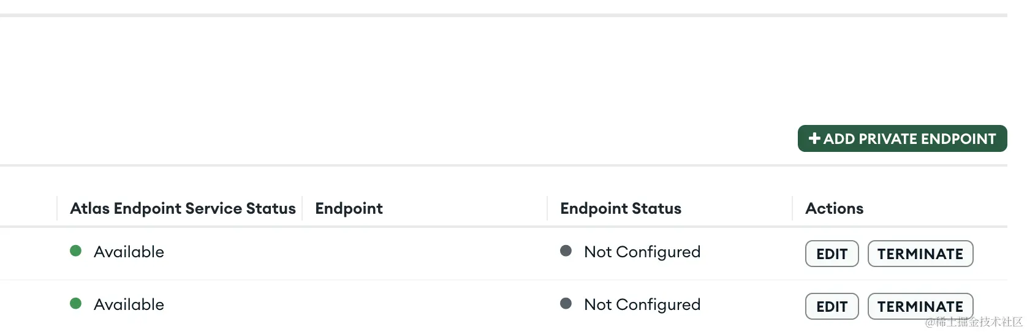This screenshot has height=332, width=1027.
Task: Click the empty Endpoint cell in second row
Action: [424, 304]
